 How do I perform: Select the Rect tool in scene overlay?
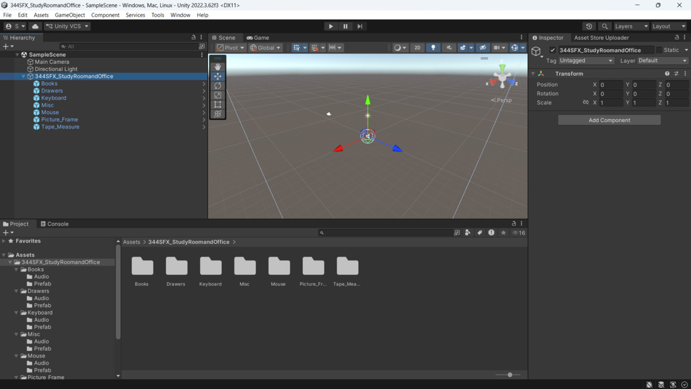(x=218, y=104)
